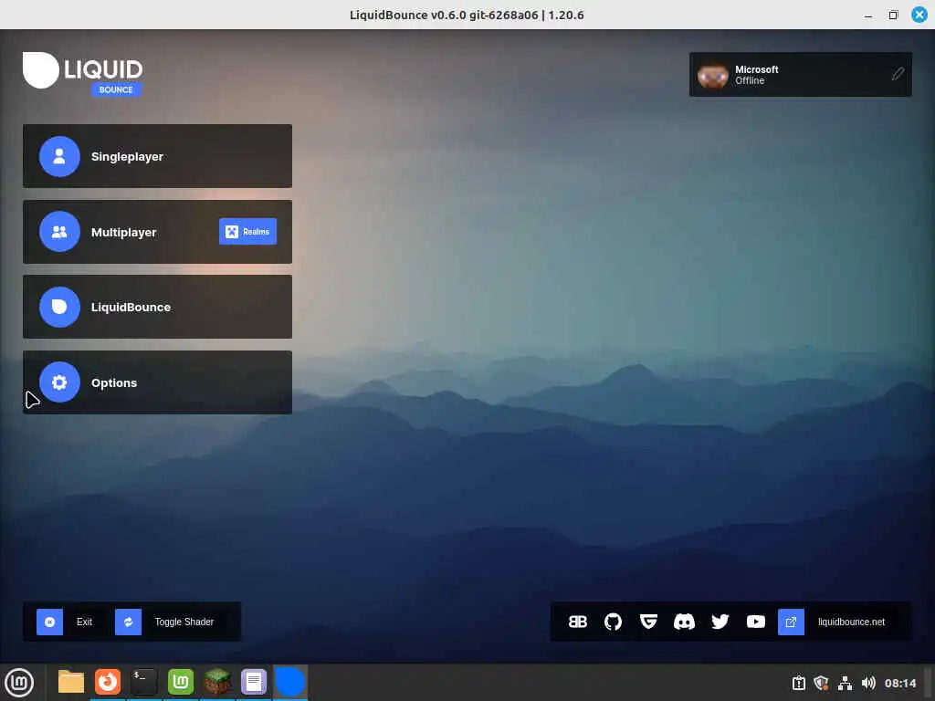Screen dimensions: 935x701
Task: Exit the game via Exit icon
Action: pos(49,622)
